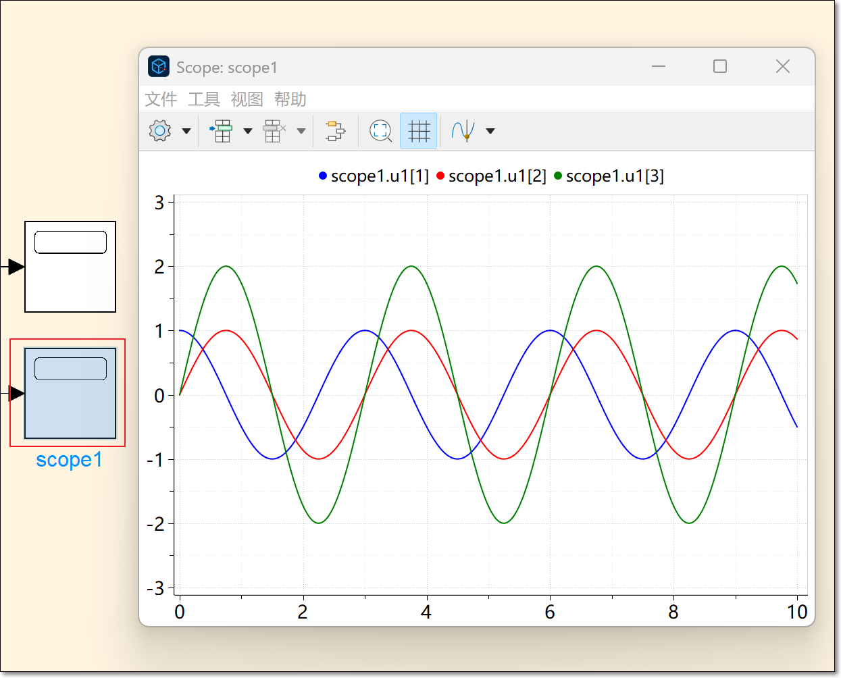
Task: Open the 文件 menu
Action: (x=161, y=99)
